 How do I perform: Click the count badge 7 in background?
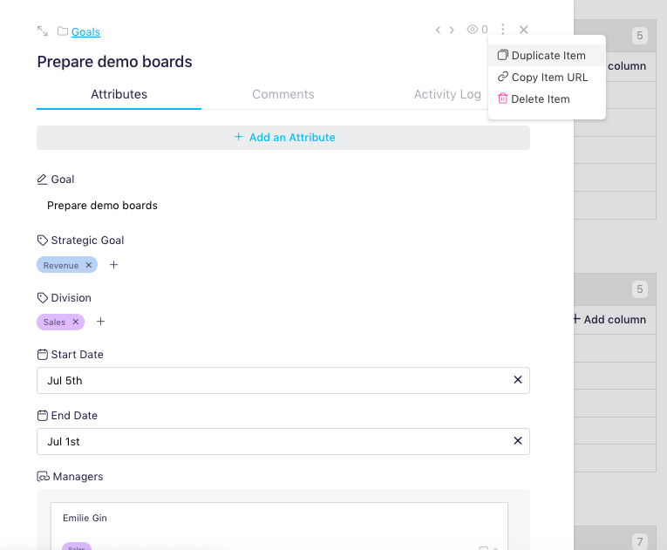(640, 541)
